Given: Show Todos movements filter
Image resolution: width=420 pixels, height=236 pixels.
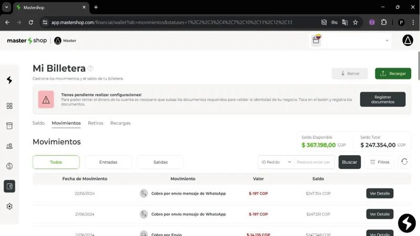Looking at the screenshot, I should [x=56, y=162].
